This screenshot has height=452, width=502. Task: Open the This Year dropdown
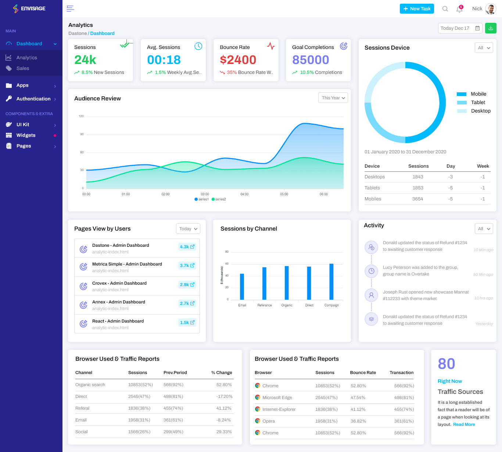(333, 98)
